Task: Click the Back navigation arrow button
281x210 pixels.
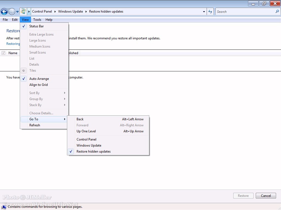Action: [x=4, y=11]
